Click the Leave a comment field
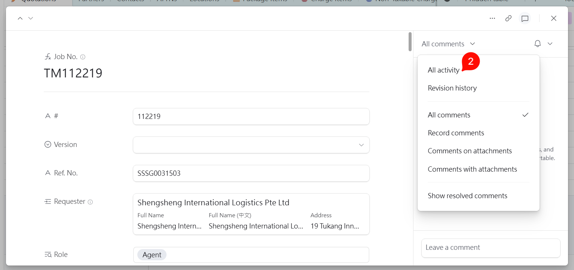Image resolution: width=574 pixels, height=270 pixels. pos(491,248)
